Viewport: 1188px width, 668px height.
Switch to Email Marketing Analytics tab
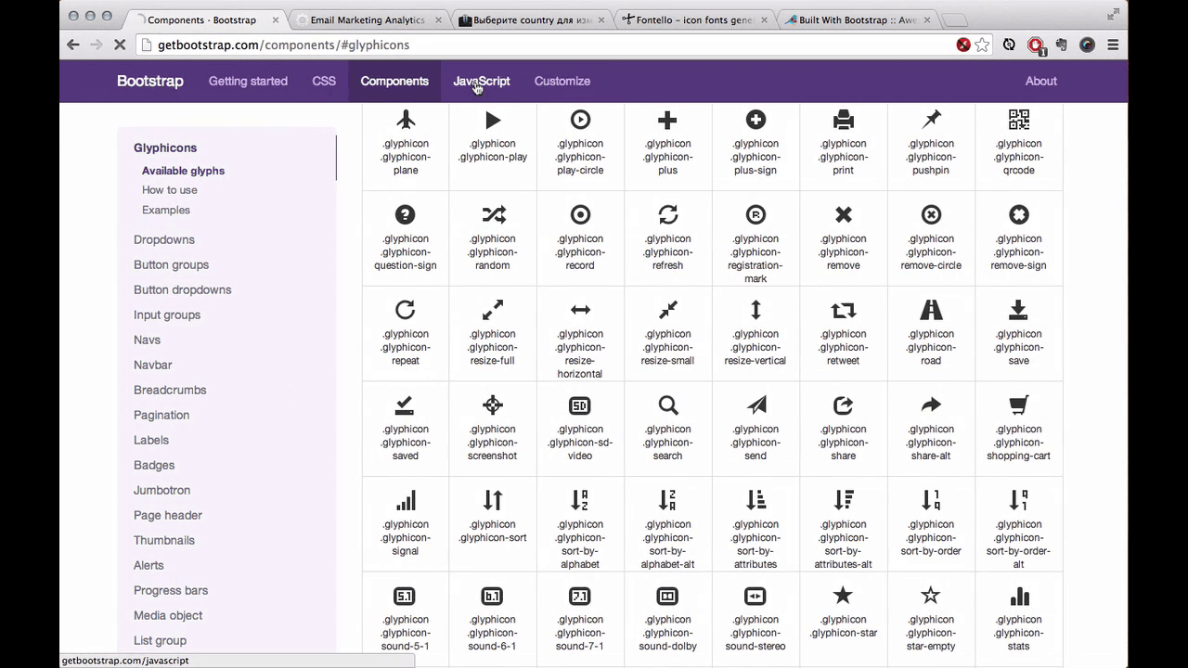pos(368,19)
